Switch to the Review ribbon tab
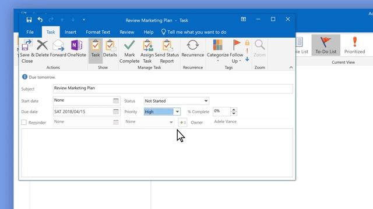This screenshot has width=373, height=209. click(127, 32)
